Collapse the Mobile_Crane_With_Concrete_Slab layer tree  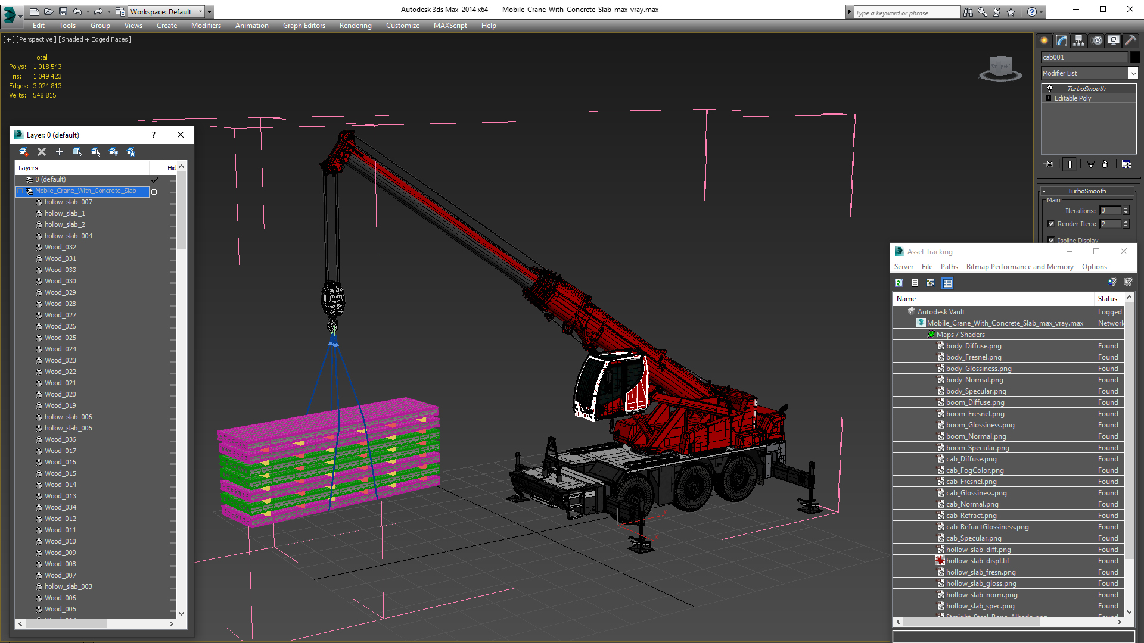pyautogui.click(x=20, y=191)
